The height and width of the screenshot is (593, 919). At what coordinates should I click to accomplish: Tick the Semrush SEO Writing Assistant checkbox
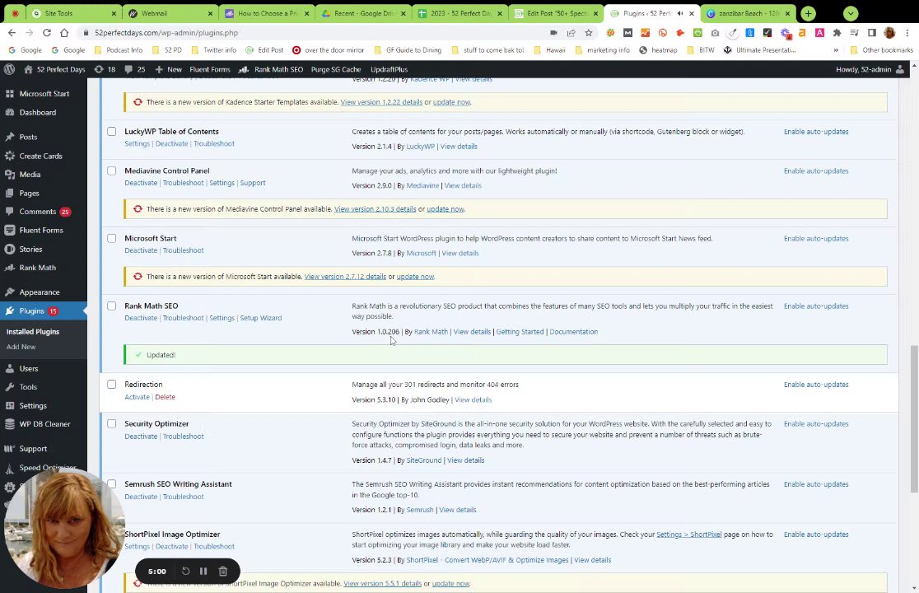pyautogui.click(x=111, y=484)
